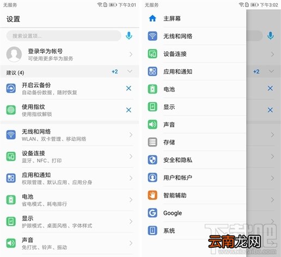
Task: Tap the chevron on the 无线和网络 row
Action: point(131,135)
